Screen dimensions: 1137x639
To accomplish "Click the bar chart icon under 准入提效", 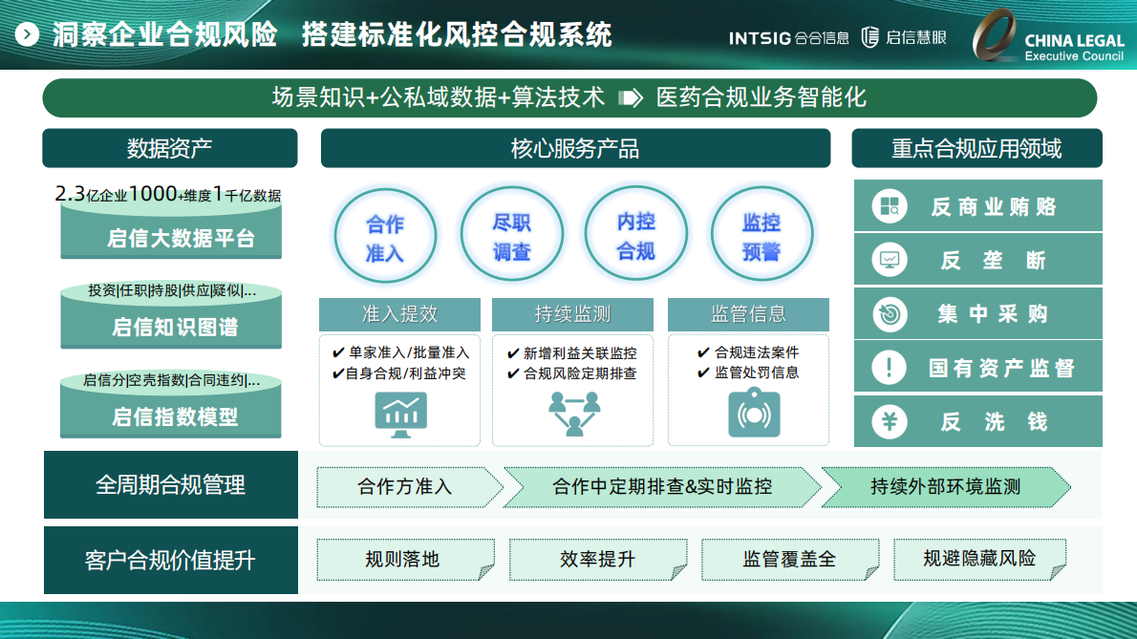I will (x=400, y=414).
